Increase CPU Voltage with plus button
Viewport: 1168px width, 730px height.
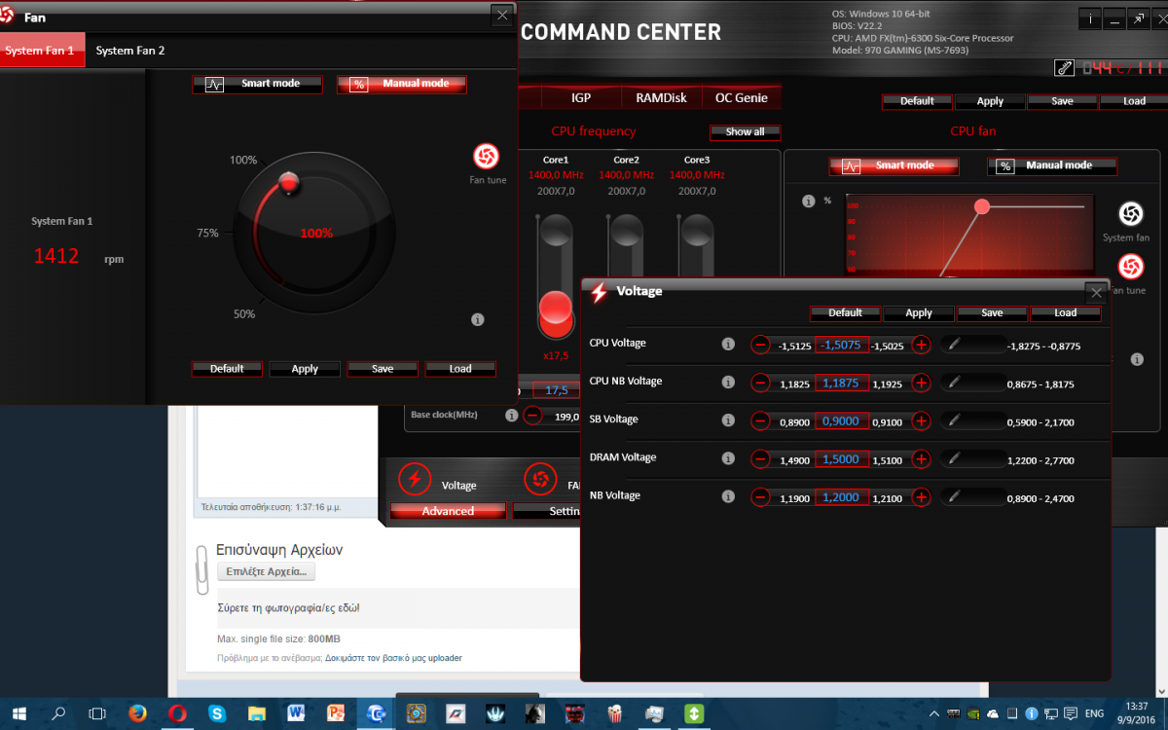[921, 345]
